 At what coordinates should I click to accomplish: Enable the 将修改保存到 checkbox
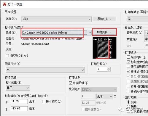point(128,91)
